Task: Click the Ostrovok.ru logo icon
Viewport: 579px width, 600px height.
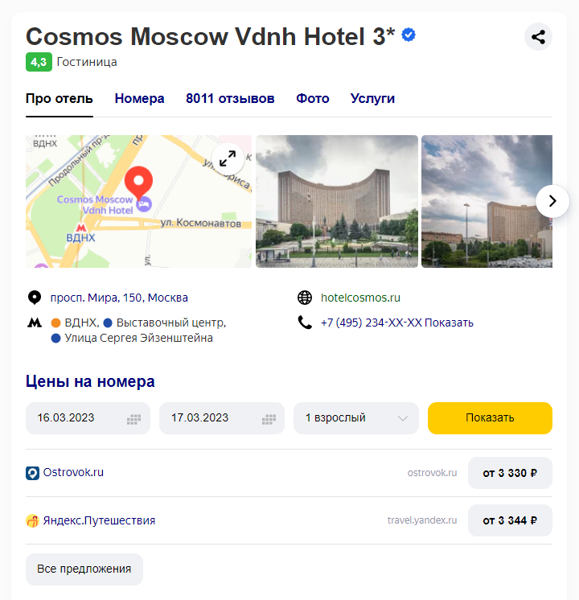Action: point(32,473)
